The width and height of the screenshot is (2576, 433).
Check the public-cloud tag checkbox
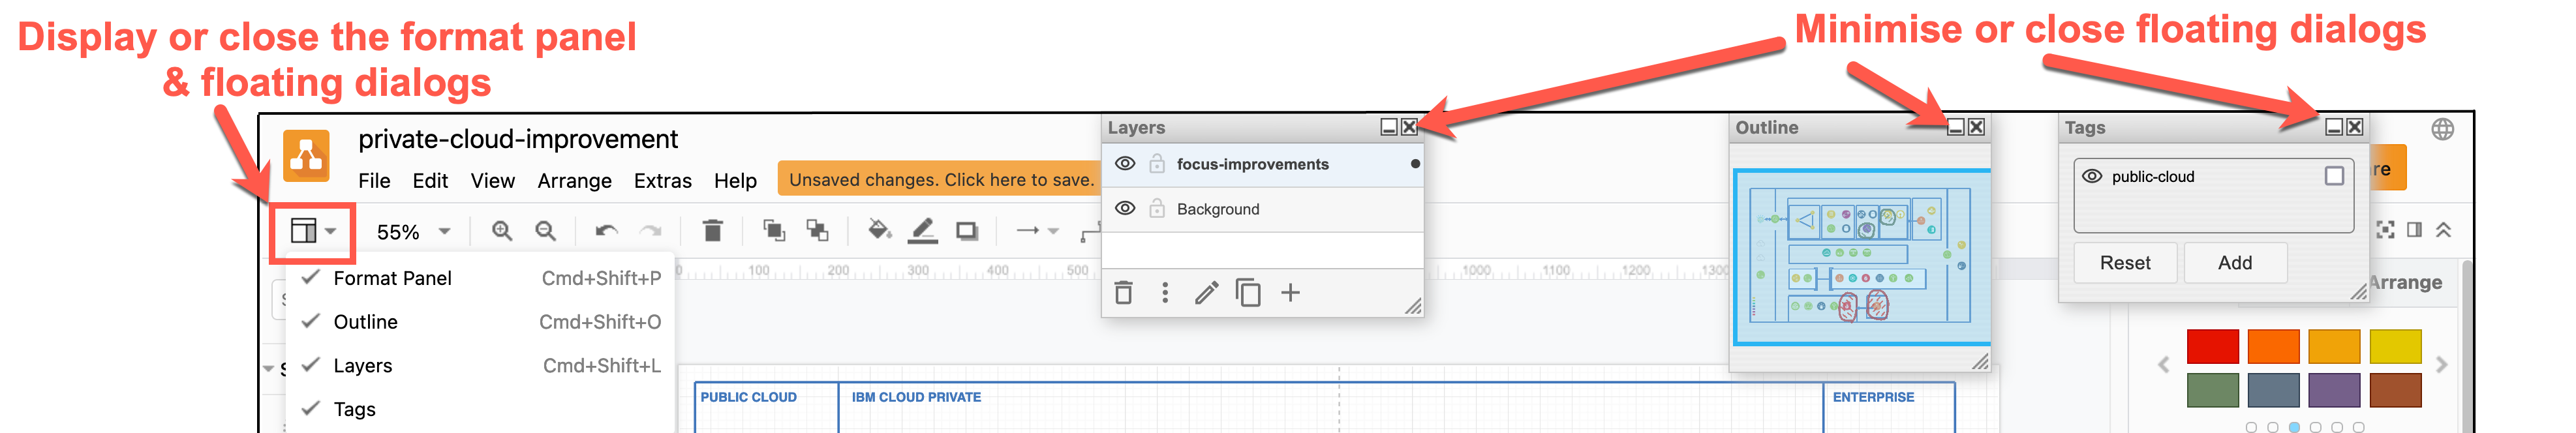pos(2334,176)
